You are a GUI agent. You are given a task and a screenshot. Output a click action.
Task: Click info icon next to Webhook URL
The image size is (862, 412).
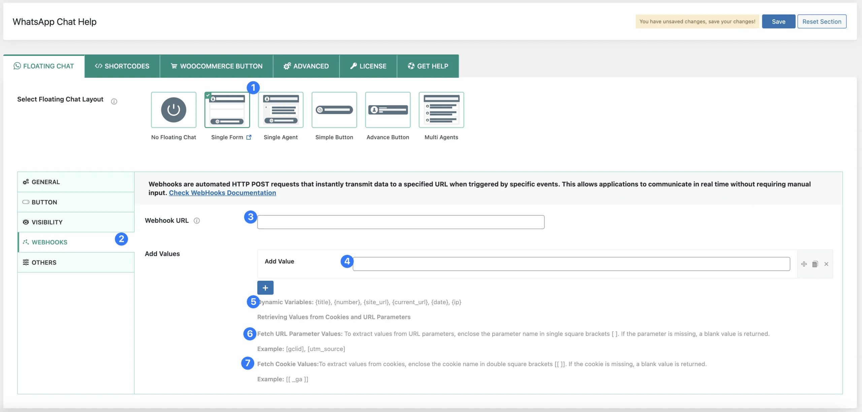click(x=197, y=220)
